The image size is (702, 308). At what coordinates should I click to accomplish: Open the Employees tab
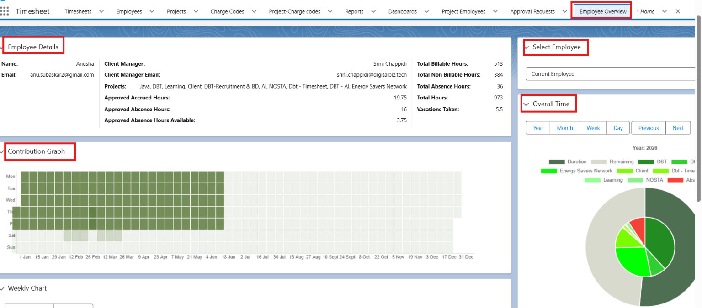129,11
